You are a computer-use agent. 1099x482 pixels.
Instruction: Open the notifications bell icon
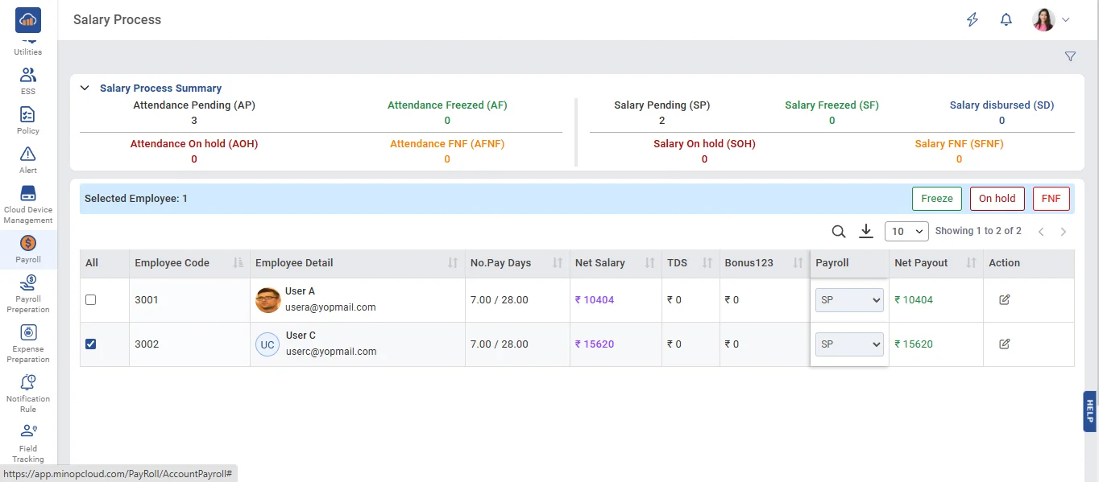(1006, 20)
